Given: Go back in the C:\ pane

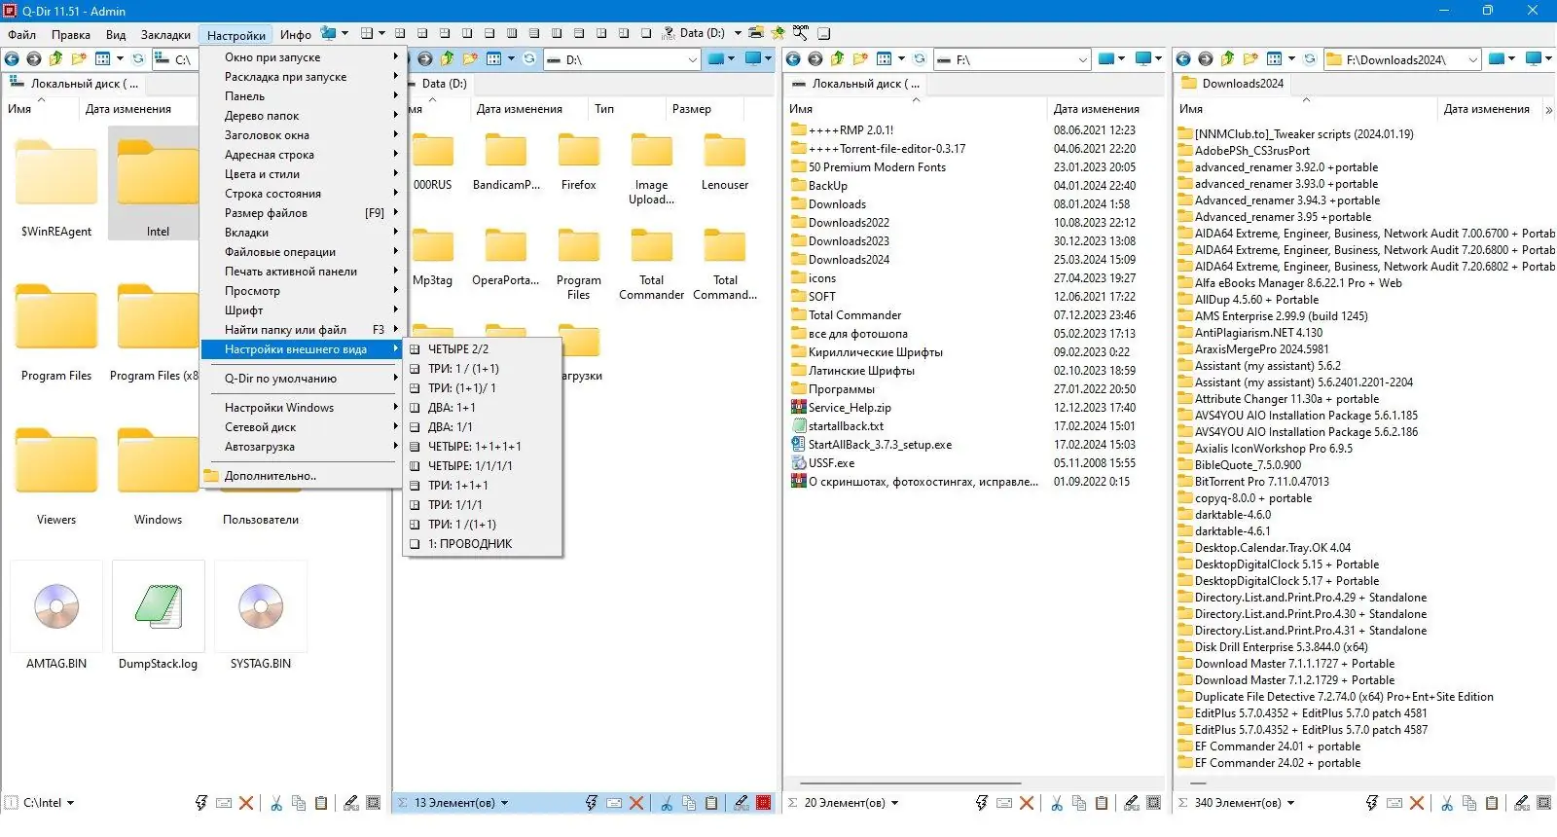Looking at the screenshot, I should pos(13,59).
